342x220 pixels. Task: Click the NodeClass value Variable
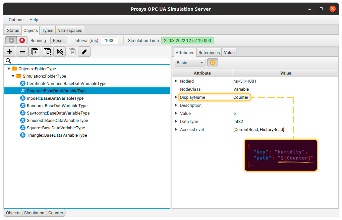241,89
